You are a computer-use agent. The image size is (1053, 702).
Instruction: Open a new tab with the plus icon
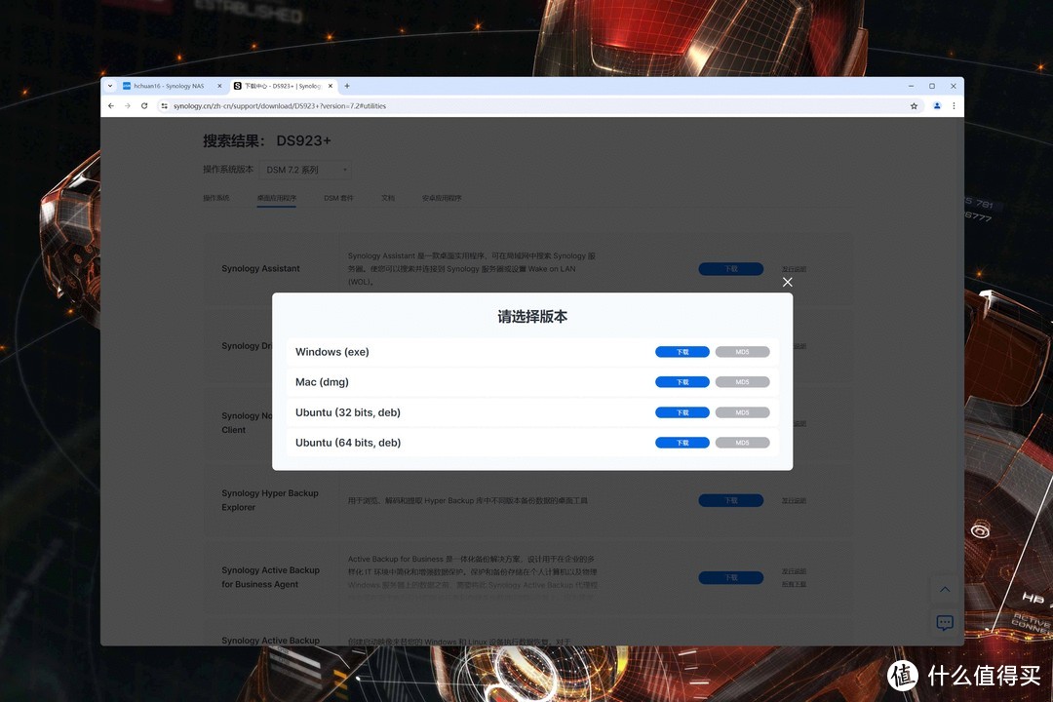(x=346, y=86)
